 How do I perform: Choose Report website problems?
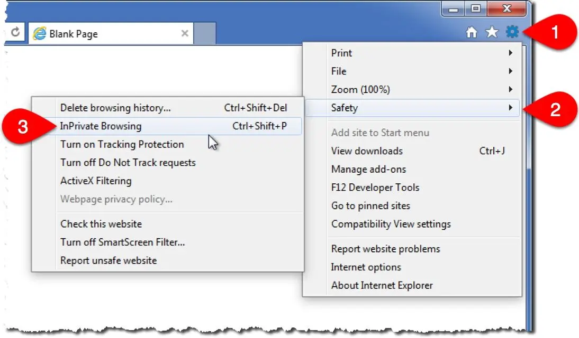412,249
